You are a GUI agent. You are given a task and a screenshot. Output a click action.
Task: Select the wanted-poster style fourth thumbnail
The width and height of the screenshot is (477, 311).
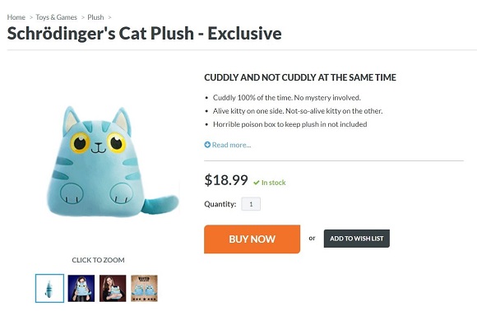click(x=144, y=288)
